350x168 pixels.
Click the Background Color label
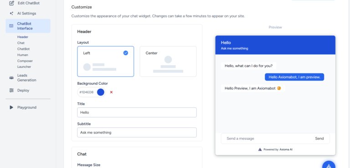click(x=93, y=83)
